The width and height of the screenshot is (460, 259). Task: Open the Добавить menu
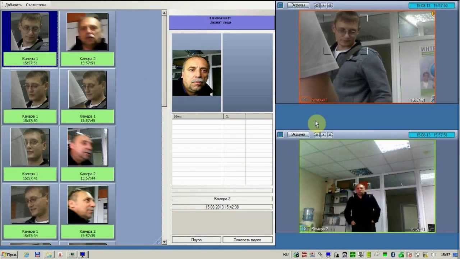coord(14,5)
